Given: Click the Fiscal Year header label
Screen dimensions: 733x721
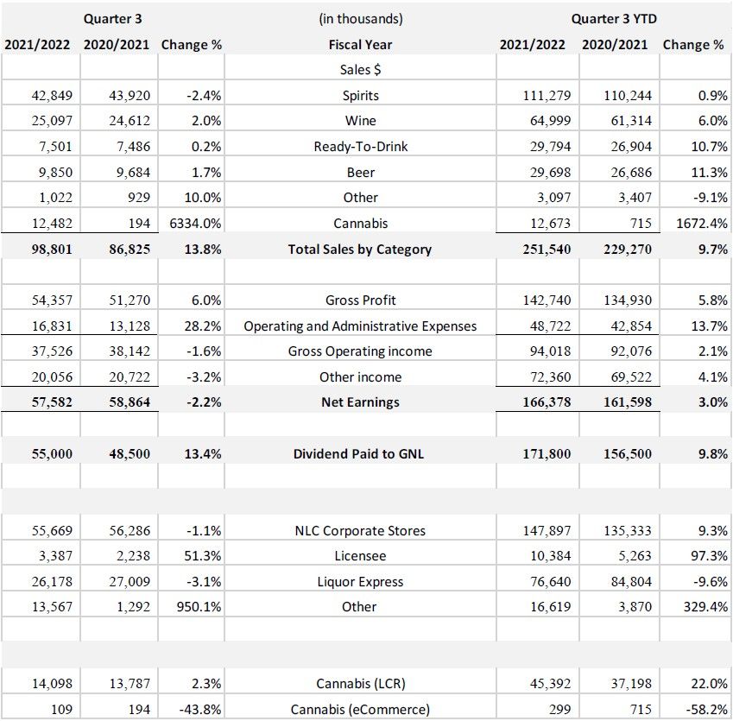Looking at the screenshot, I should [x=360, y=44].
